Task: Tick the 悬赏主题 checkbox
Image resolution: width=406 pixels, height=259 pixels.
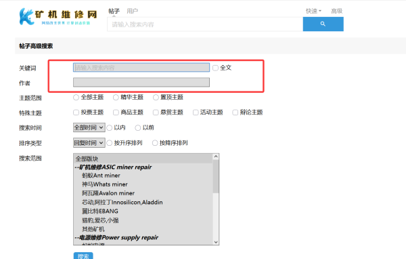Action: (x=156, y=113)
